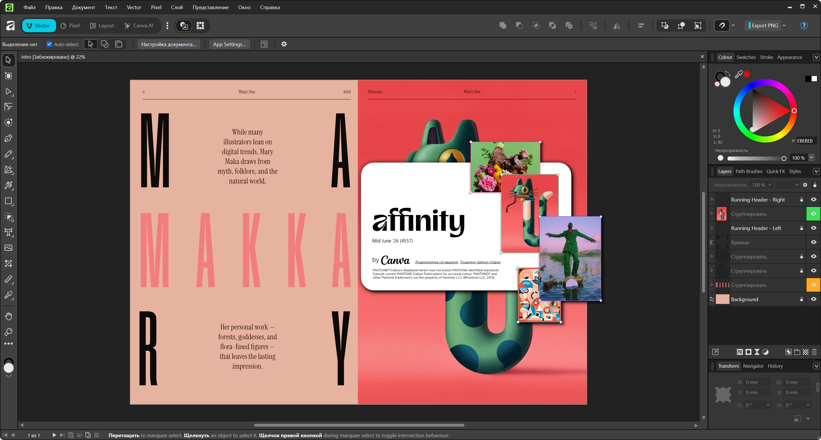The image size is (821, 440).
Task: Select the Node tool
Action: tap(9, 92)
